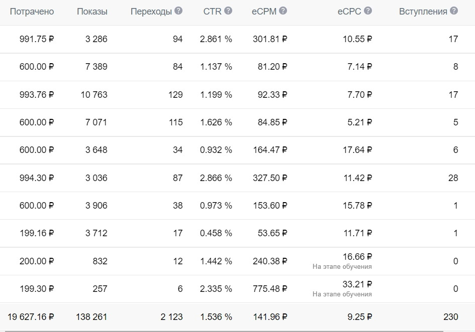Select CTR value 1.626 %
Viewport: 475px width, 332px height.
click(216, 122)
